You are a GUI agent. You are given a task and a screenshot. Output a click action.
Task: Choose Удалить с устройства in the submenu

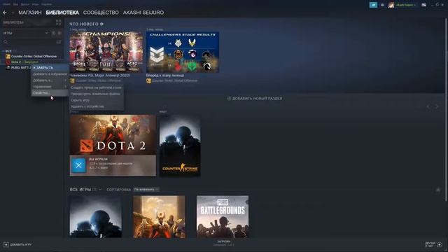pyautogui.click(x=97, y=106)
